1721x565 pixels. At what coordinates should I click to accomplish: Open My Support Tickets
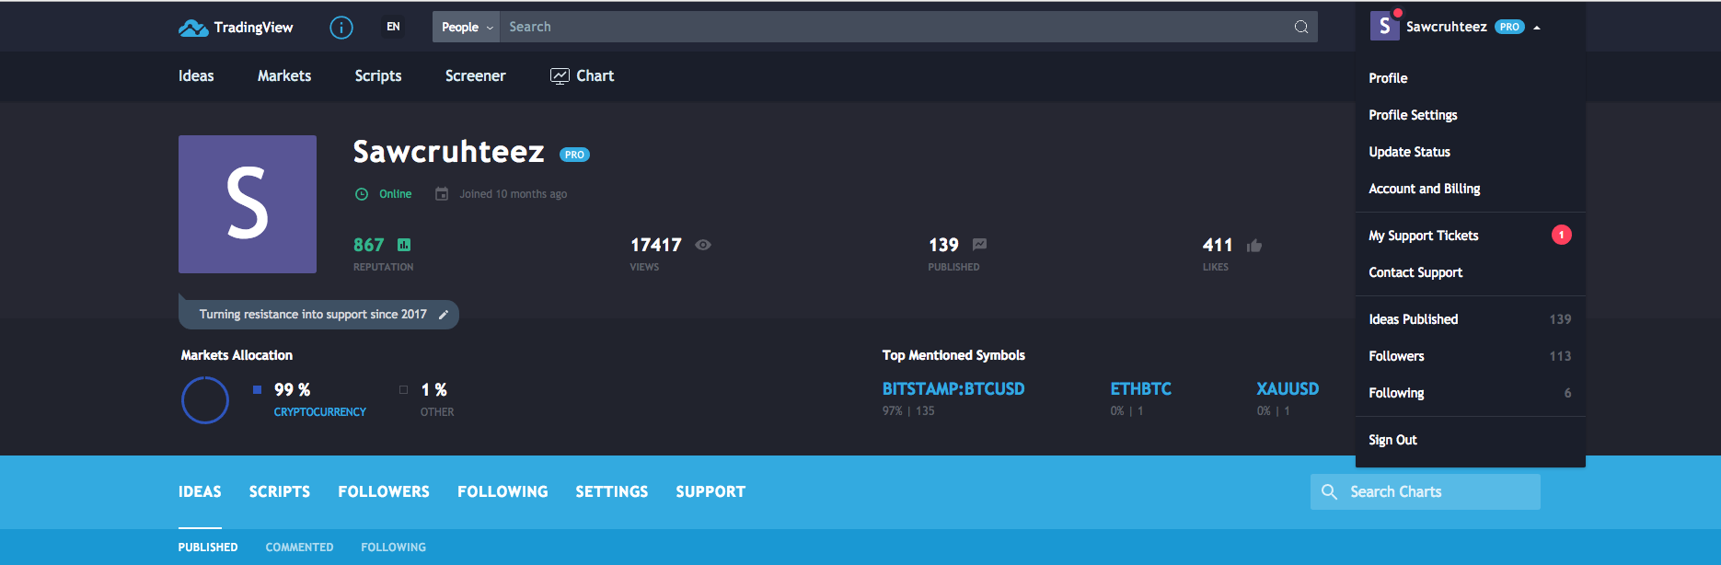pyautogui.click(x=1470, y=236)
